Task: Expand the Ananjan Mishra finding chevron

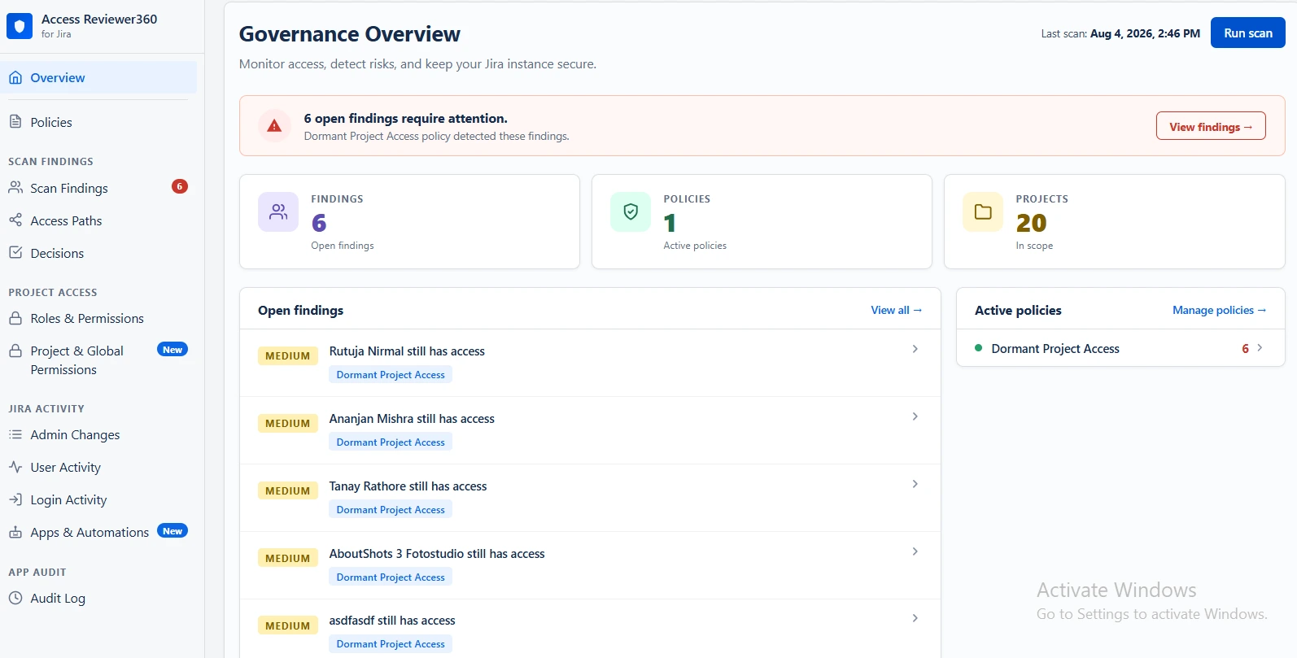Action: click(915, 416)
